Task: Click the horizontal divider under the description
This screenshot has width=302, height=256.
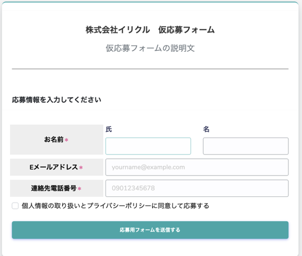Action: click(x=150, y=69)
